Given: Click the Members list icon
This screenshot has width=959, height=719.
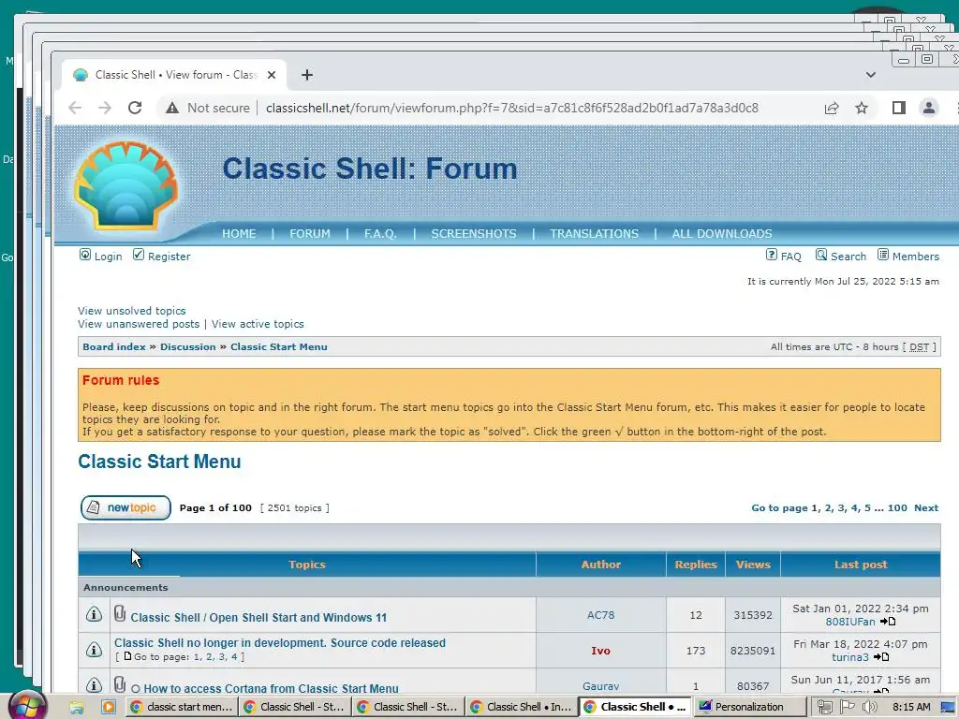Looking at the screenshot, I should [882, 255].
